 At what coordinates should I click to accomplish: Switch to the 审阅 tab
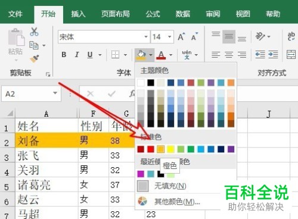pos(213,14)
